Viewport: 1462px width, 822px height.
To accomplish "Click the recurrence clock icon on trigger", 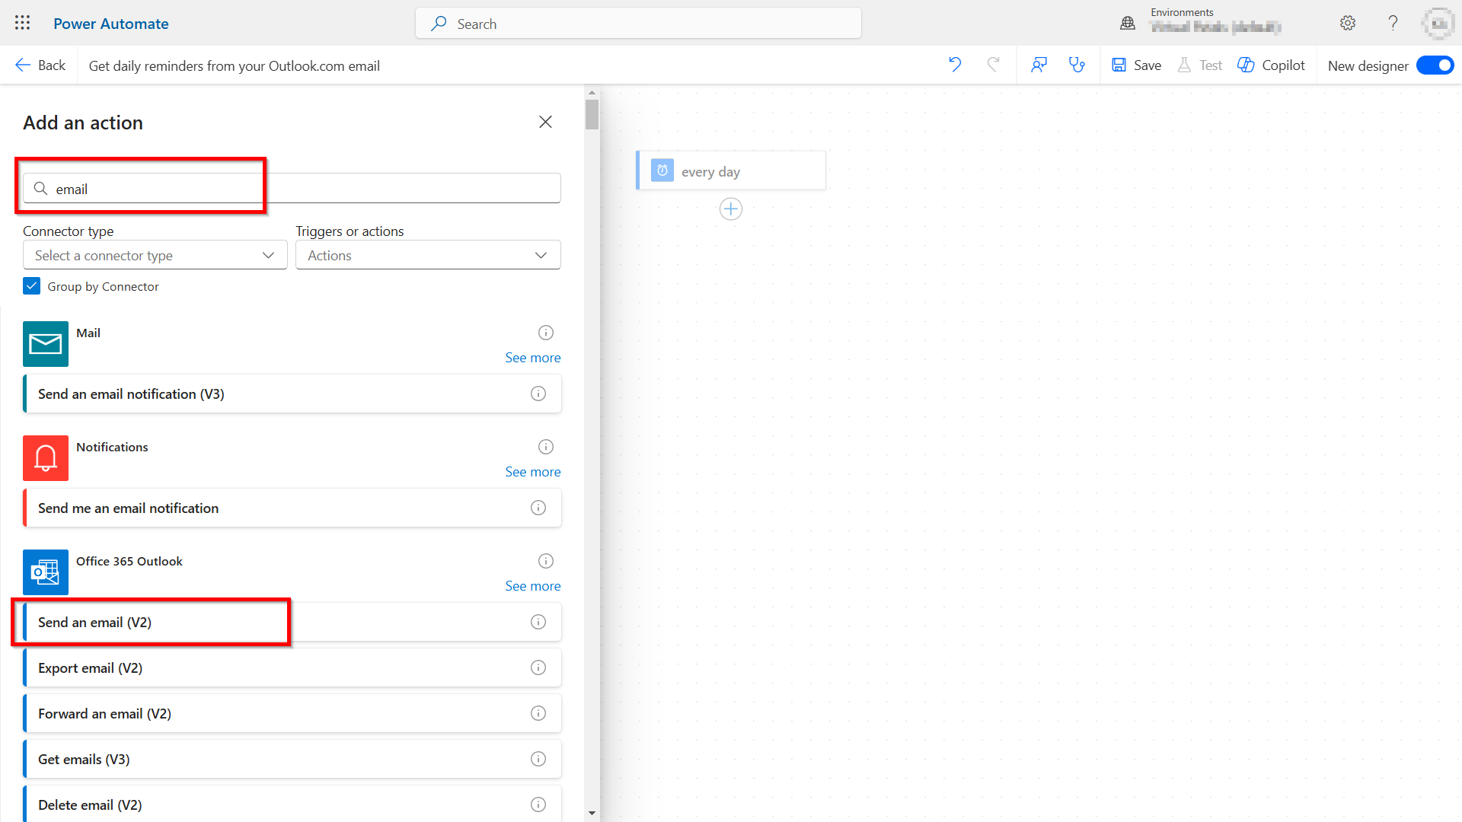I will (662, 170).
